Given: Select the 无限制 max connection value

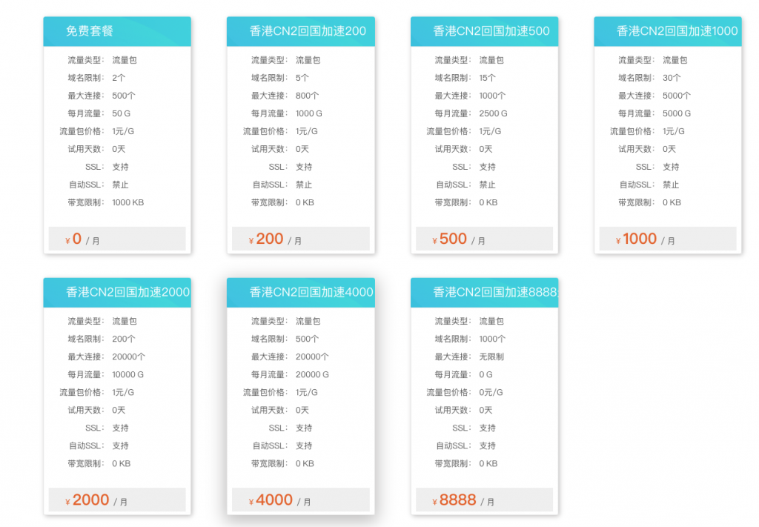Looking at the screenshot, I should pyautogui.click(x=491, y=357).
